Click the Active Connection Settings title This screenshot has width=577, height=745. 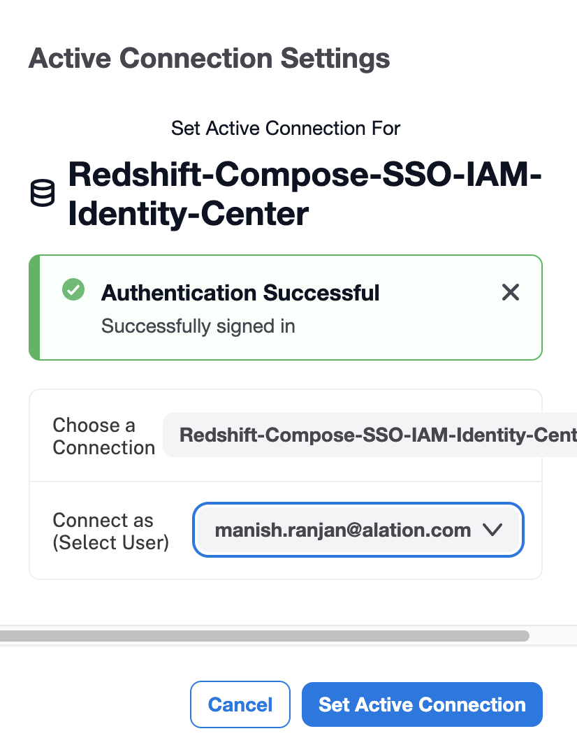click(x=209, y=58)
